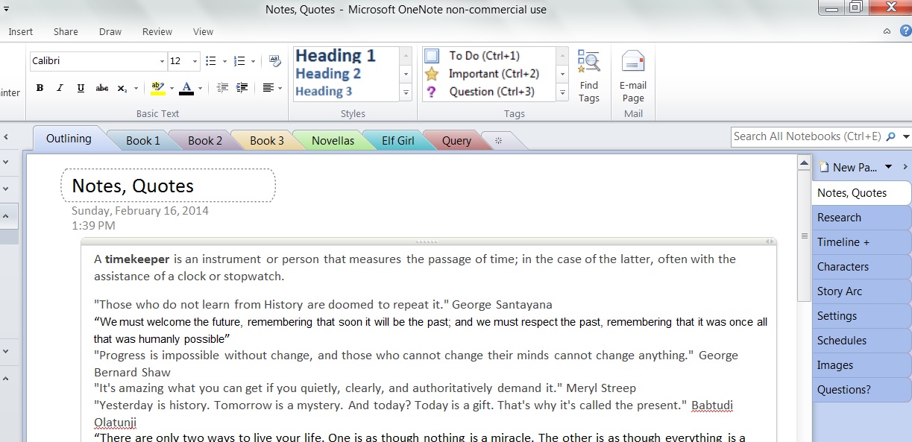Toggle Bold formatting

point(40,88)
